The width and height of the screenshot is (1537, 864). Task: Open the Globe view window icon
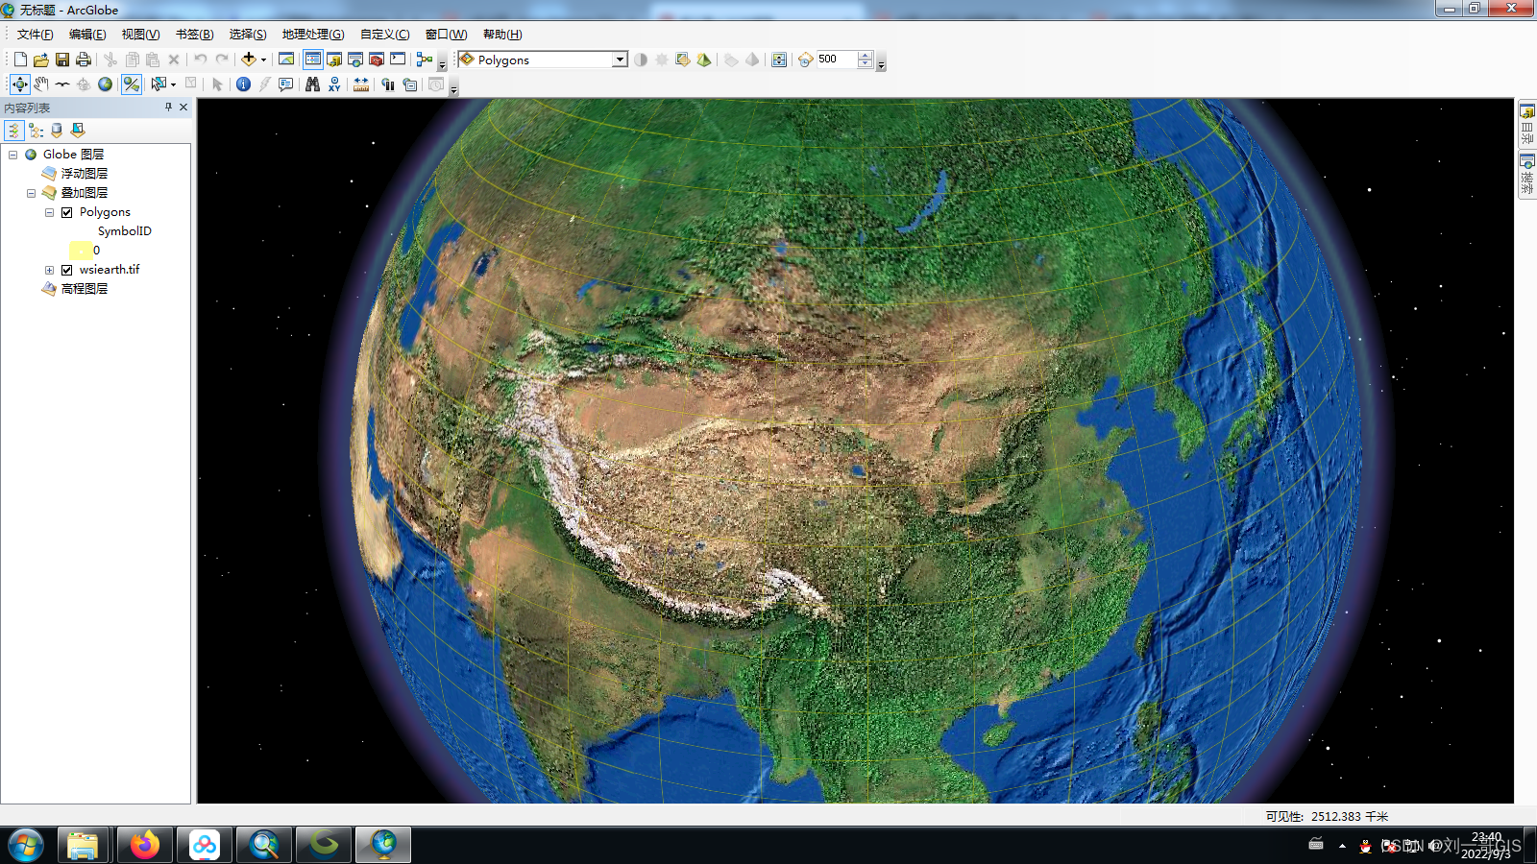coord(286,60)
